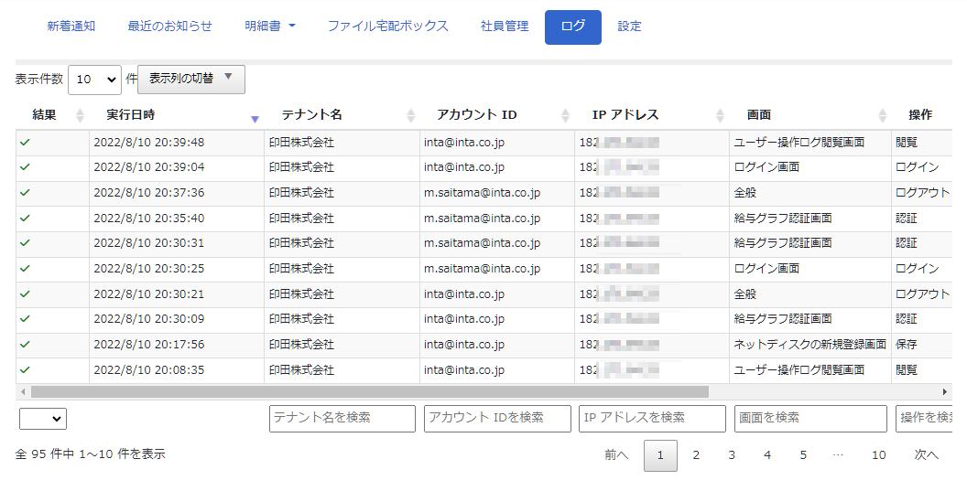Go to 設定 tab
967x491 pixels.
point(629,27)
